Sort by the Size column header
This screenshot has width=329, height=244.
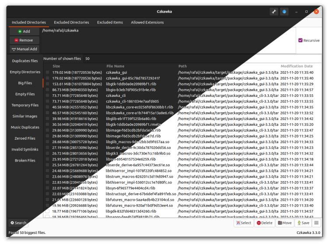point(56,66)
